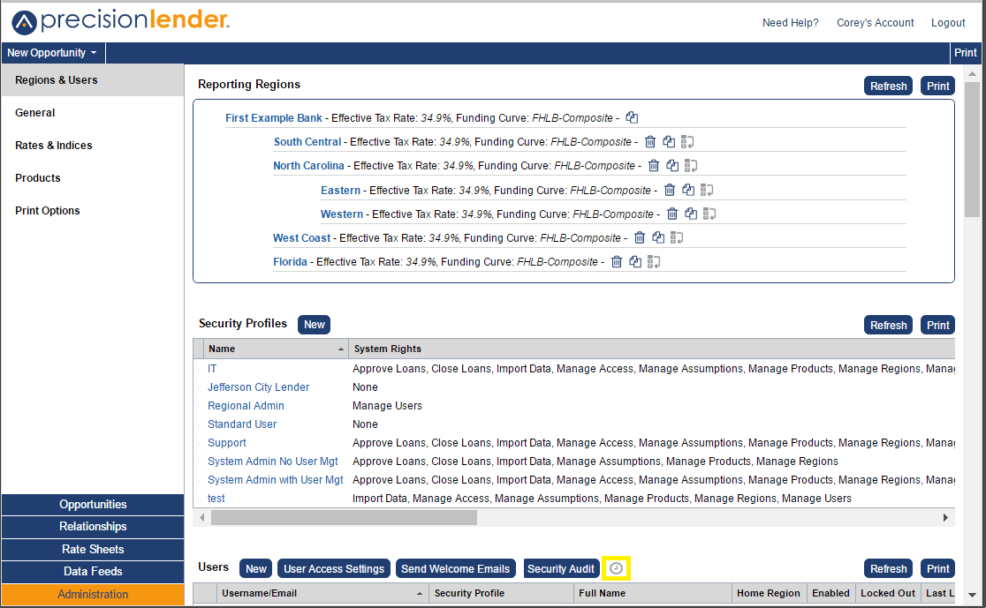The height and width of the screenshot is (608, 986).
Task: Click Send Welcome Emails button
Action: 455,569
